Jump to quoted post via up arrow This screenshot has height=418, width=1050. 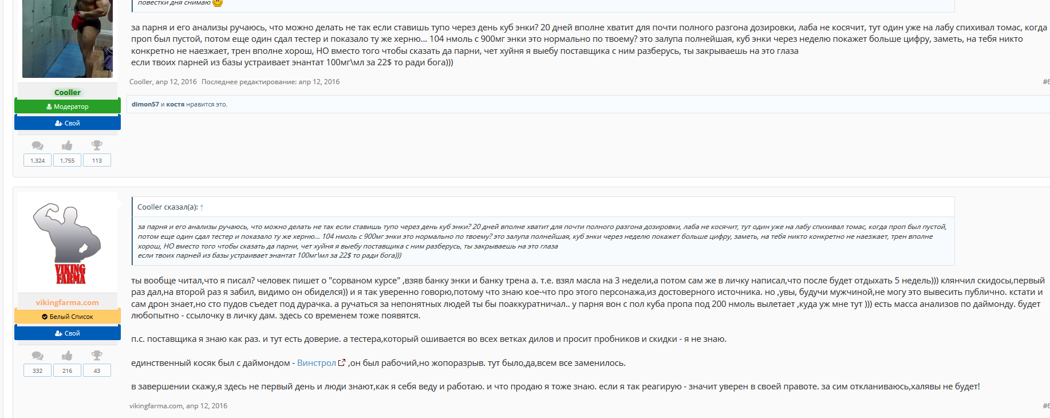tap(202, 207)
